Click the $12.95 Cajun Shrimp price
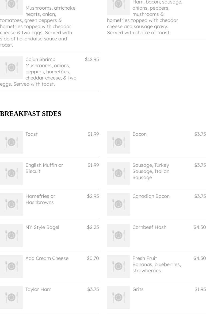This screenshot has width=206, height=314. click(92, 59)
